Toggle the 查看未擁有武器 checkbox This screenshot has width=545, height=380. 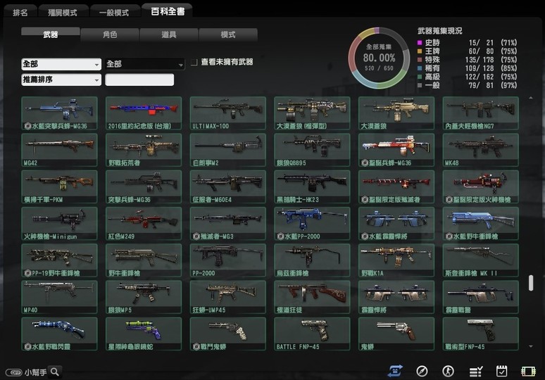tap(194, 62)
